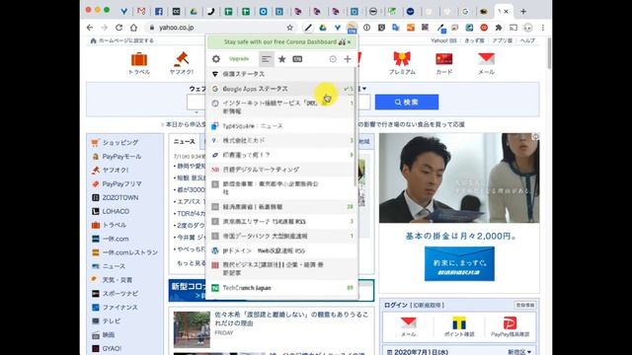Select the feed list view icon
Image resolution: width=632 pixels, height=355 pixels.
click(x=266, y=59)
